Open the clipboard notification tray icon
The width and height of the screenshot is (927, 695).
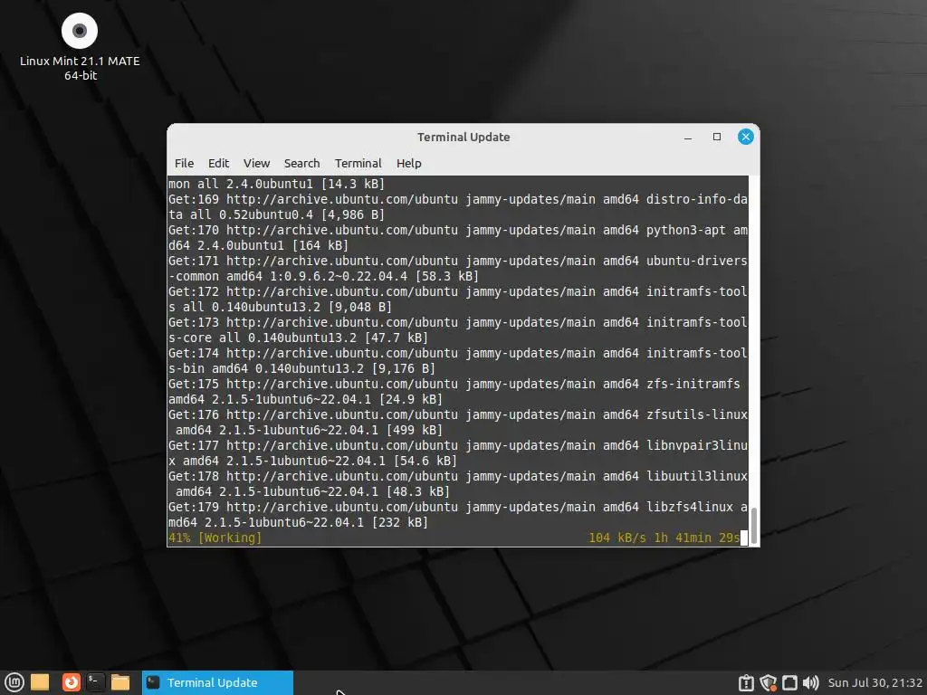pos(746,683)
